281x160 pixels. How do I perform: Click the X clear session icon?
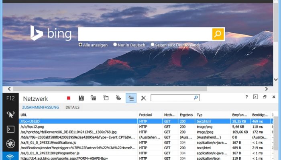point(143,98)
